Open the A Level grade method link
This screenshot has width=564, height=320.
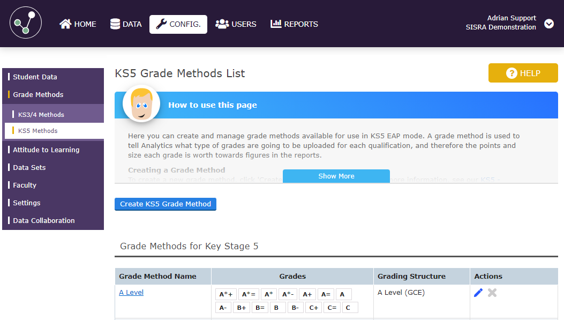click(x=131, y=292)
